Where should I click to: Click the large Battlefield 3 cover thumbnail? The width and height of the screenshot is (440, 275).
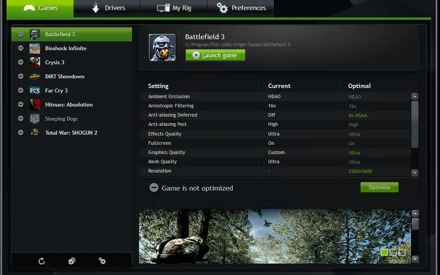coord(162,47)
